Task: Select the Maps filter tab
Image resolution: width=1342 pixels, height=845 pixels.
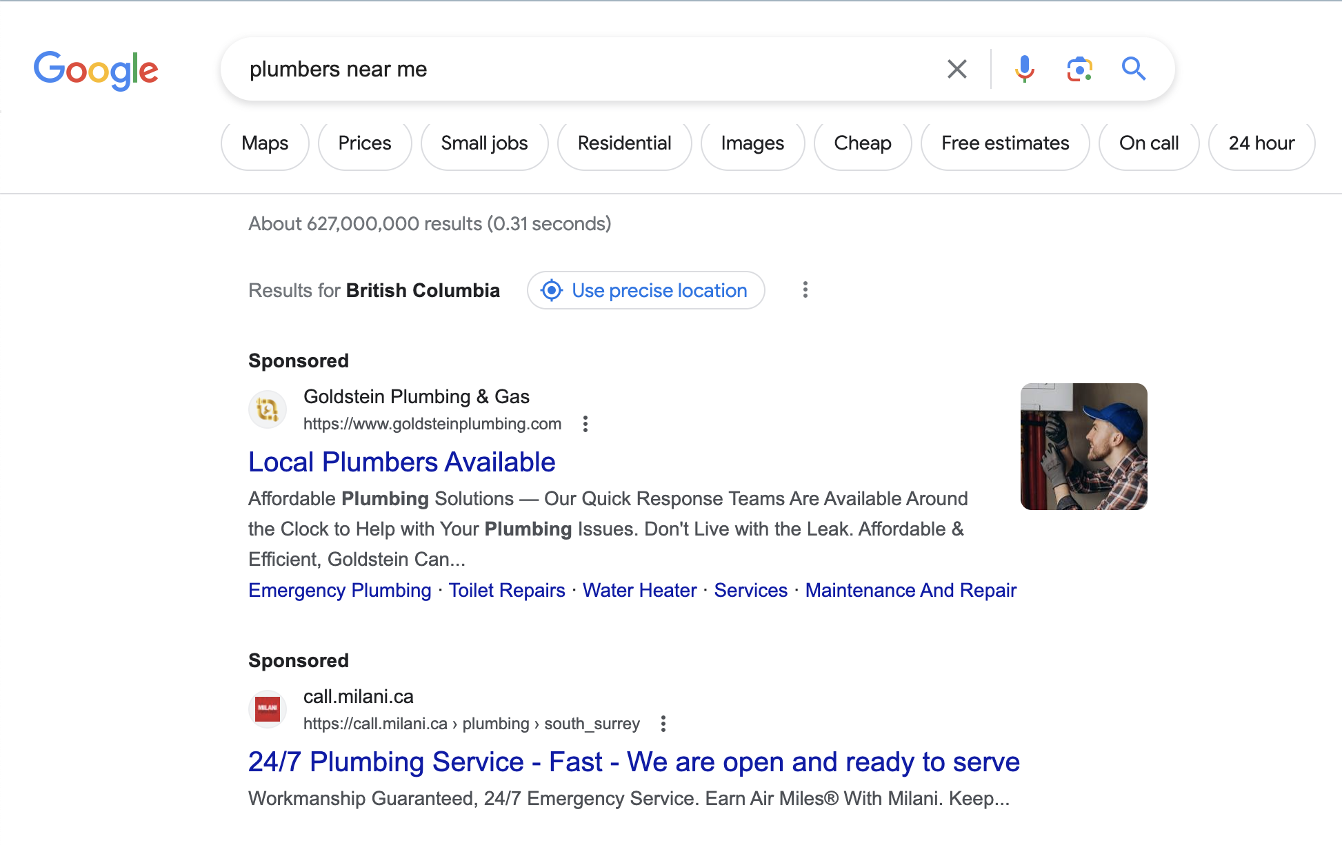Action: pos(265,143)
